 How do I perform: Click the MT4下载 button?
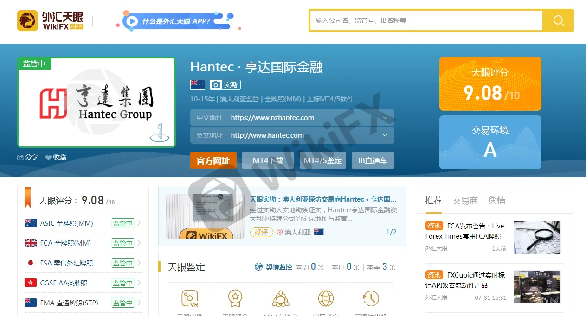[268, 160]
